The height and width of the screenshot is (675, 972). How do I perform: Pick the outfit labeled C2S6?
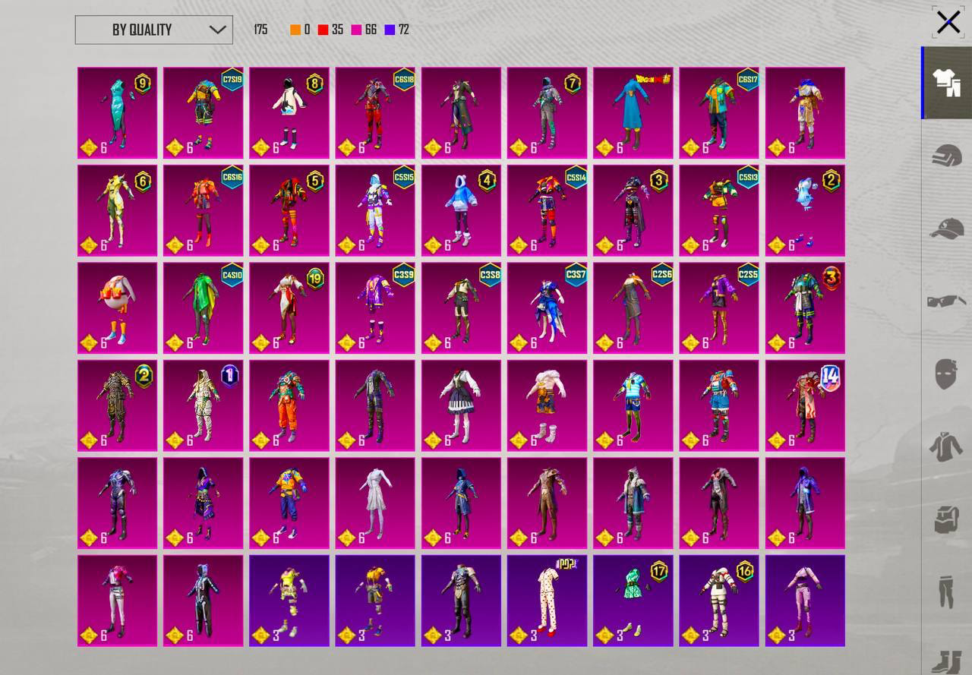click(x=633, y=308)
